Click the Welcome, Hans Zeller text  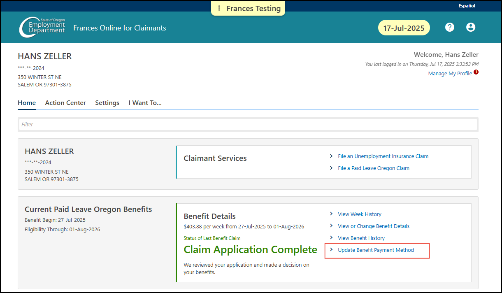coord(446,55)
